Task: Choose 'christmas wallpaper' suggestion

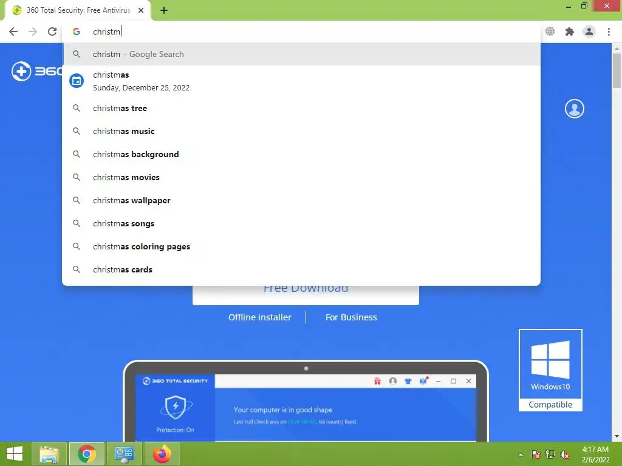Action: click(301, 200)
